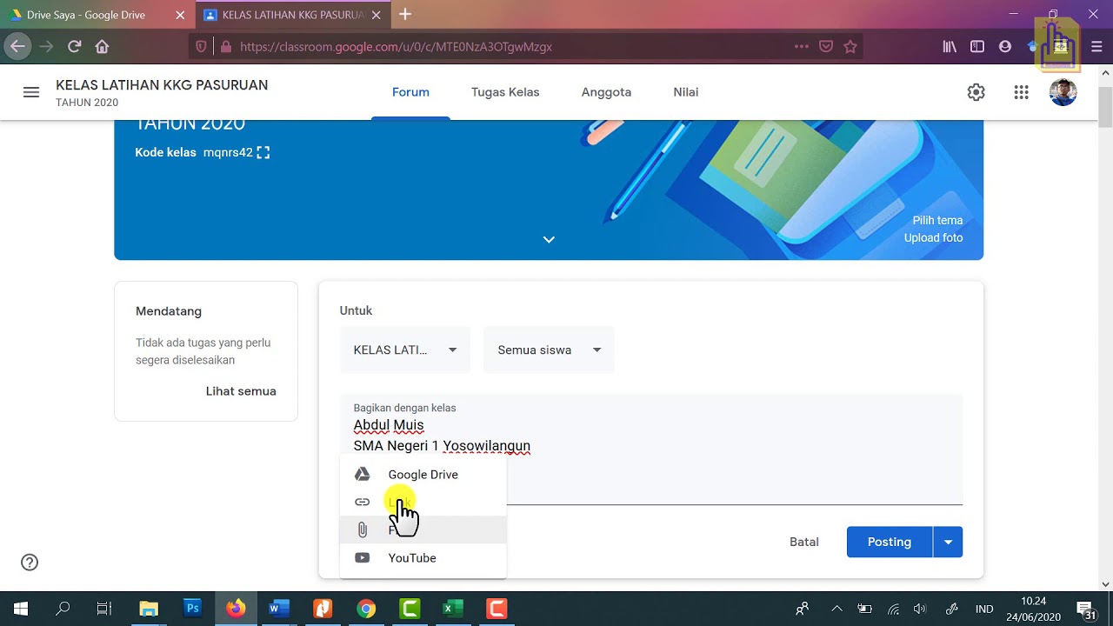Click Lihat semua link

tap(241, 391)
